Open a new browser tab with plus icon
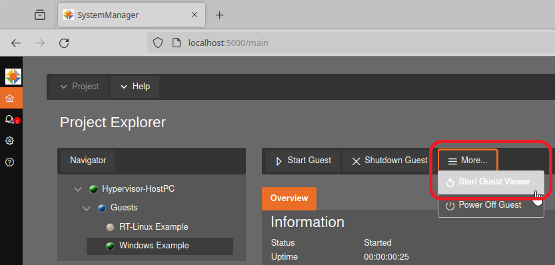The height and width of the screenshot is (265, 555). point(220,15)
